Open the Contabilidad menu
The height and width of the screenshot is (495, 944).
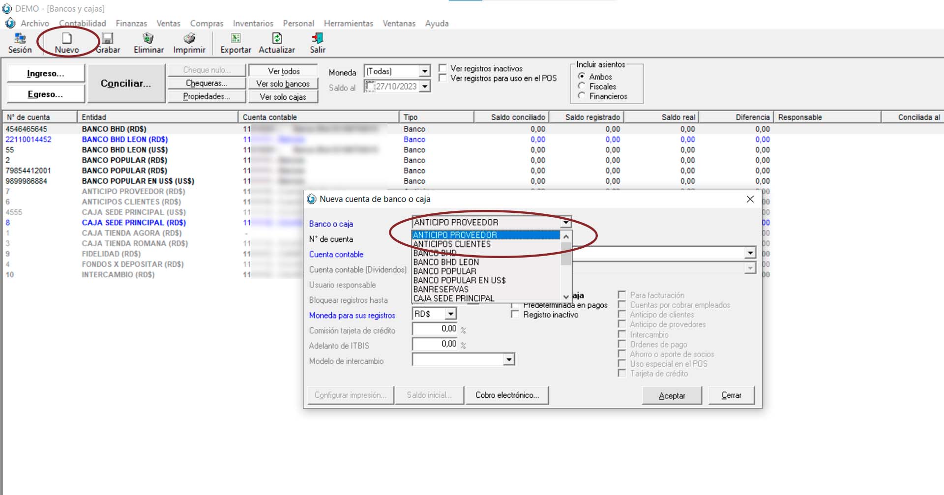83,23
